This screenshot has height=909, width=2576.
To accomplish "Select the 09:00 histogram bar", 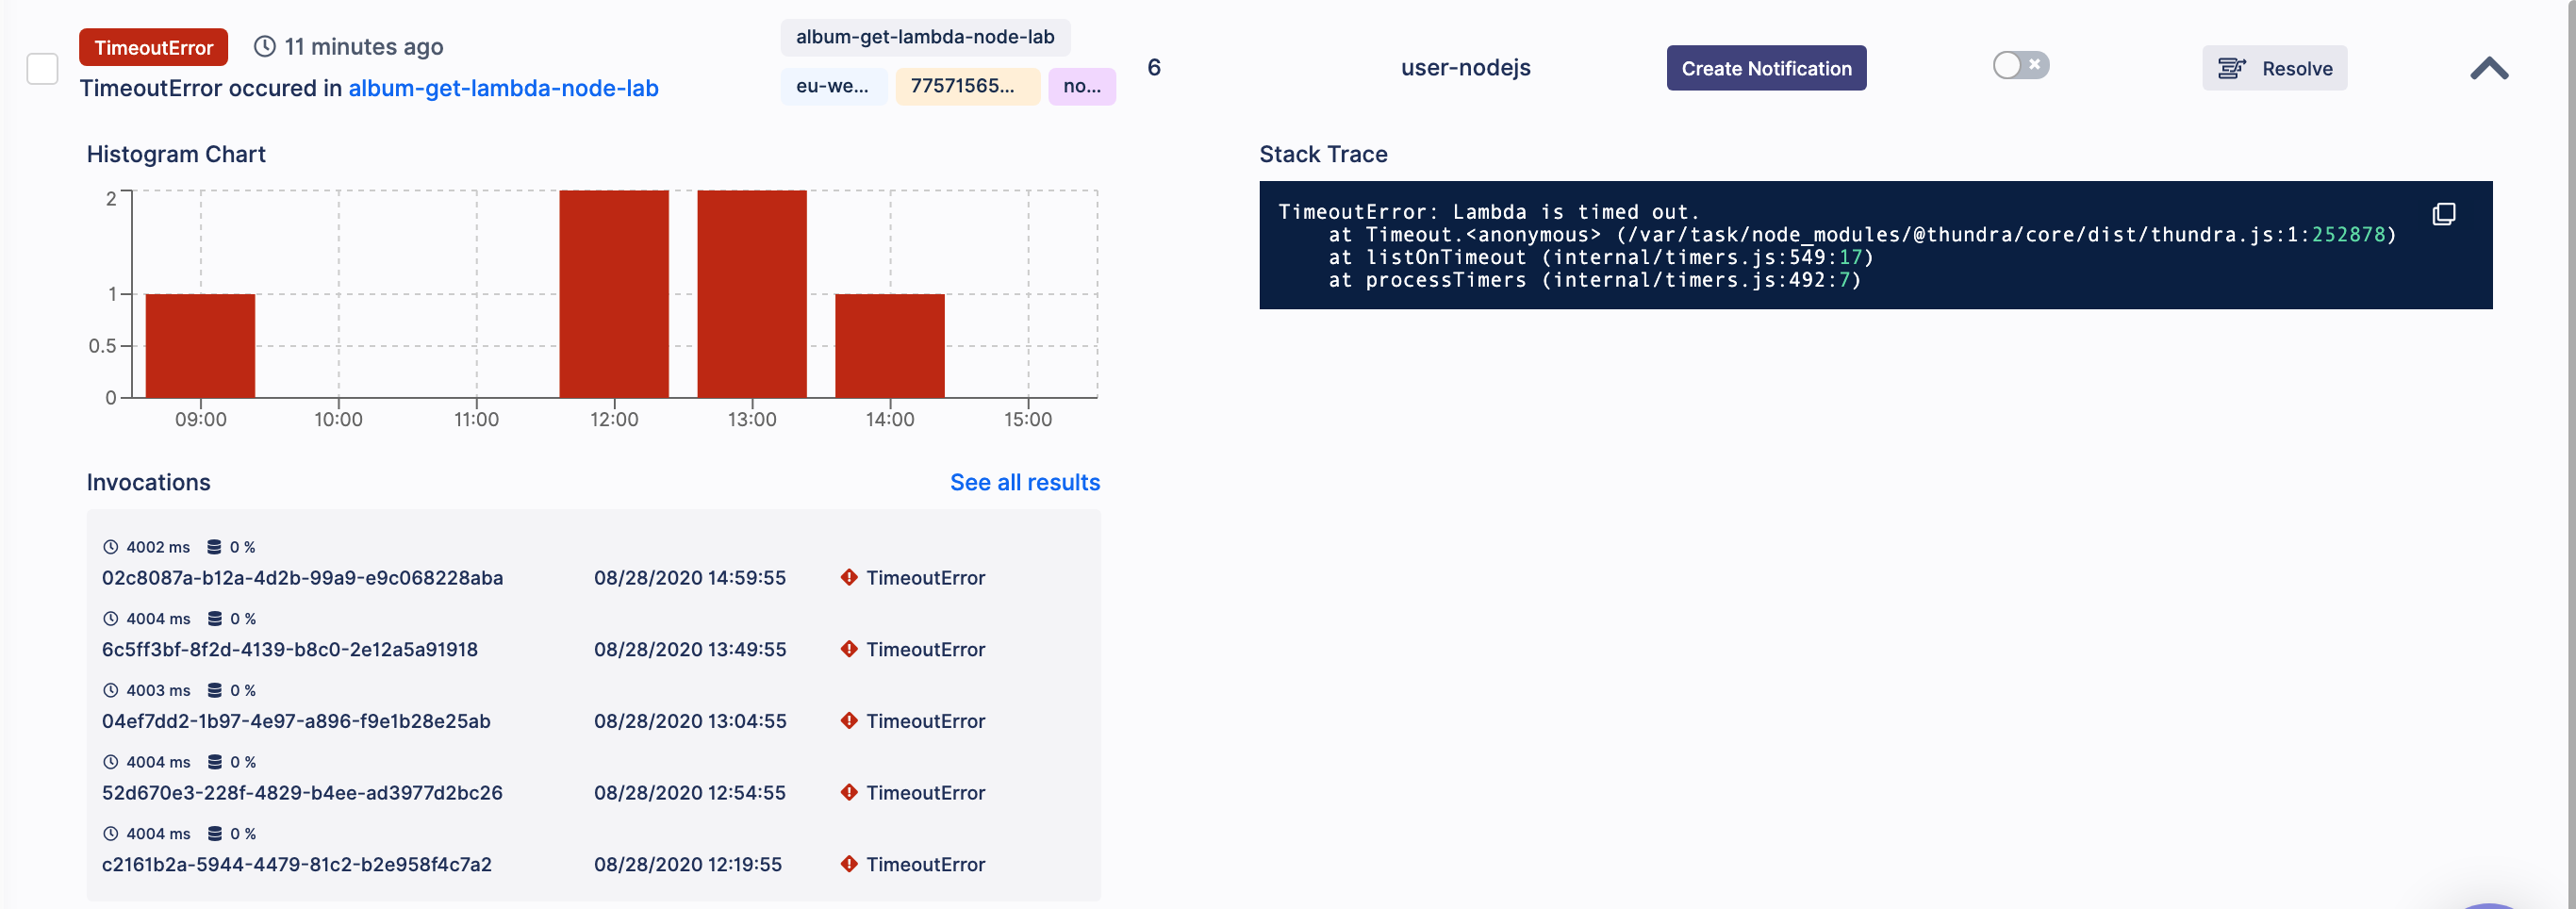I will pyautogui.click(x=200, y=346).
